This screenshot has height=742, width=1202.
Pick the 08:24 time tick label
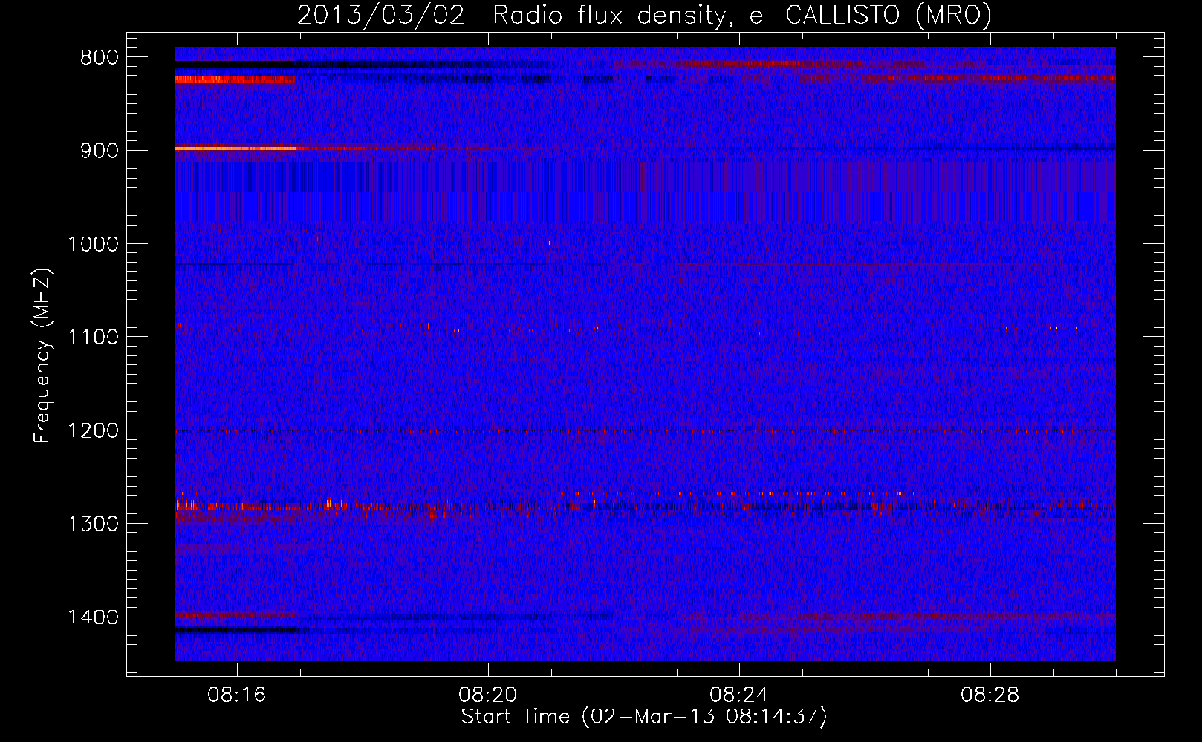[739, 695]
